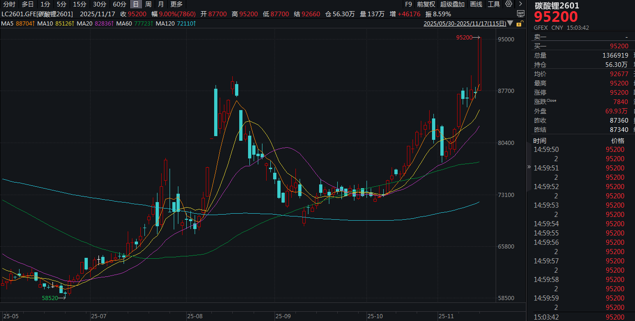Viewport: 635px width, 321px height.
Task: Click the 95200 high price marker on chart
Action: pos(464,37)
